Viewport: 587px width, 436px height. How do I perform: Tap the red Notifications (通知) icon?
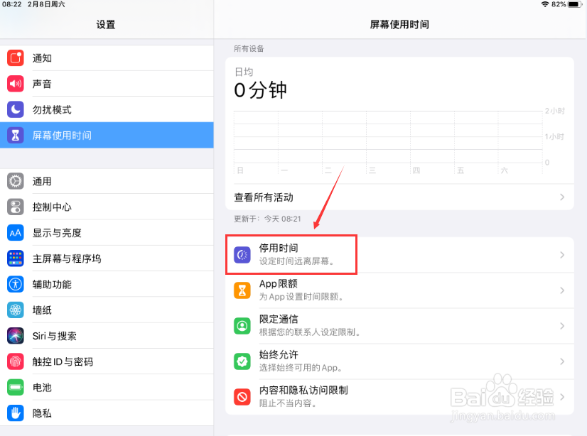(16, 58)
